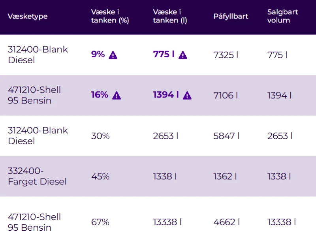
Task: Click the 45% tank level value
Action: pos(100,176)
